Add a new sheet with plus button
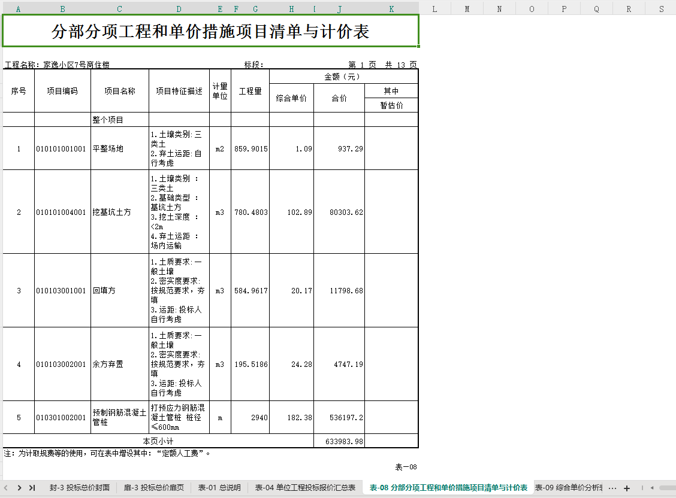 point(627,488)
